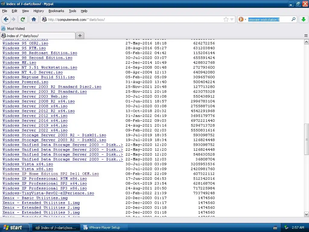Image resolution: width=309 pixels, height=232 pixels.
Task: Click the scrollbar up arrow
Action: tap(307, 42)
